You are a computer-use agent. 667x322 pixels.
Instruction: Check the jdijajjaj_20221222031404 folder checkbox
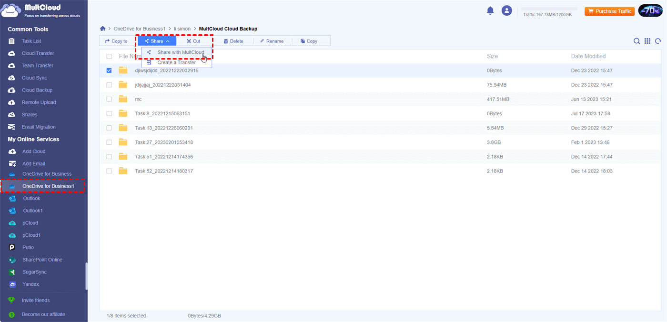(109, 85)
